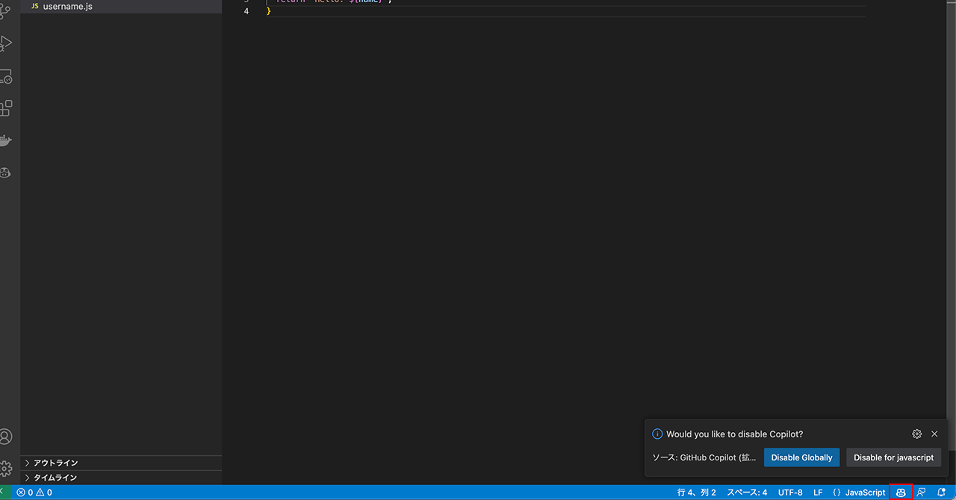956x500 pixels.
Task: Open errors and warnings count
Action: (x=34, y=493)
